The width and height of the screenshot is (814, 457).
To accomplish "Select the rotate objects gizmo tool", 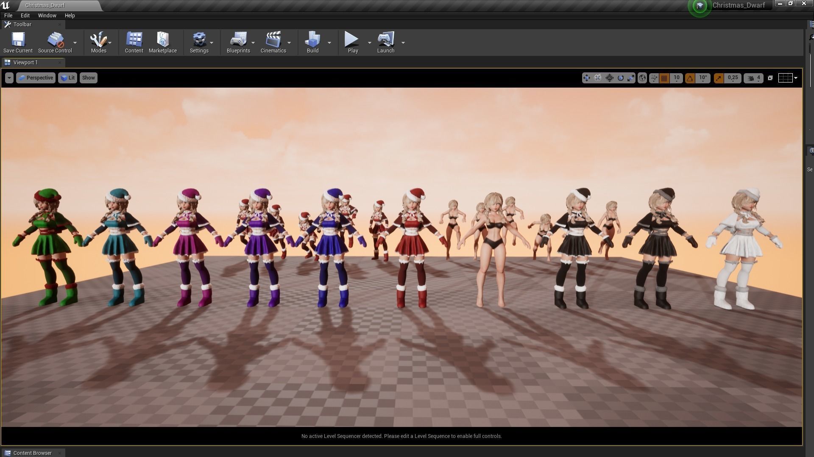I will point(621,78).
